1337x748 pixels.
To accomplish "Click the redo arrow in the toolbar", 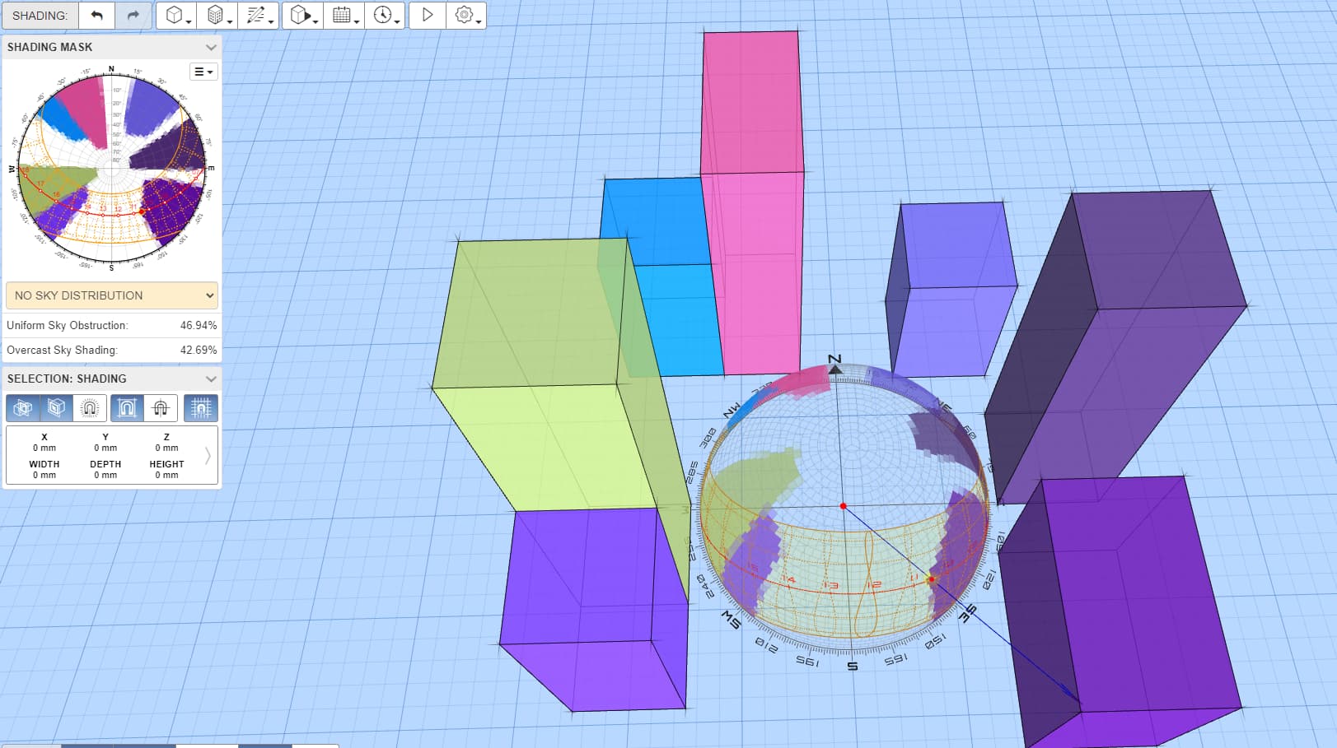I will point(133,16).
